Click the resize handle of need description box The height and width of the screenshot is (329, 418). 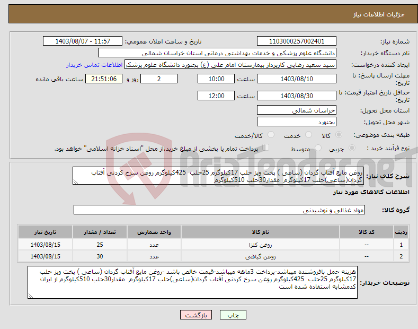(76, 181)
